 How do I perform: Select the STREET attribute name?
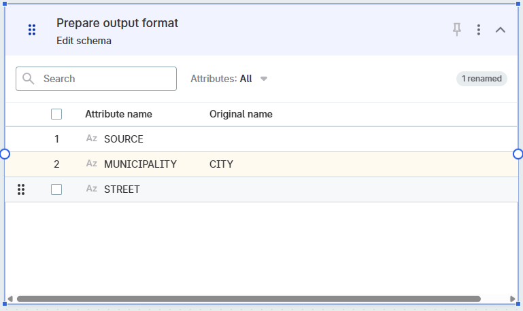point(122,189)
